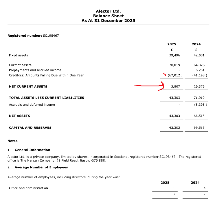
Task: Select the registered number SC198467
Action: [x=51, y=36]
